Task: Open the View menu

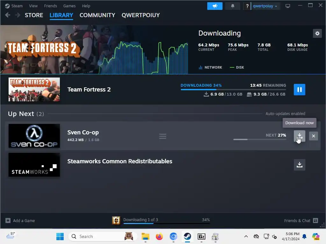Action: click(x=33, y=6)
